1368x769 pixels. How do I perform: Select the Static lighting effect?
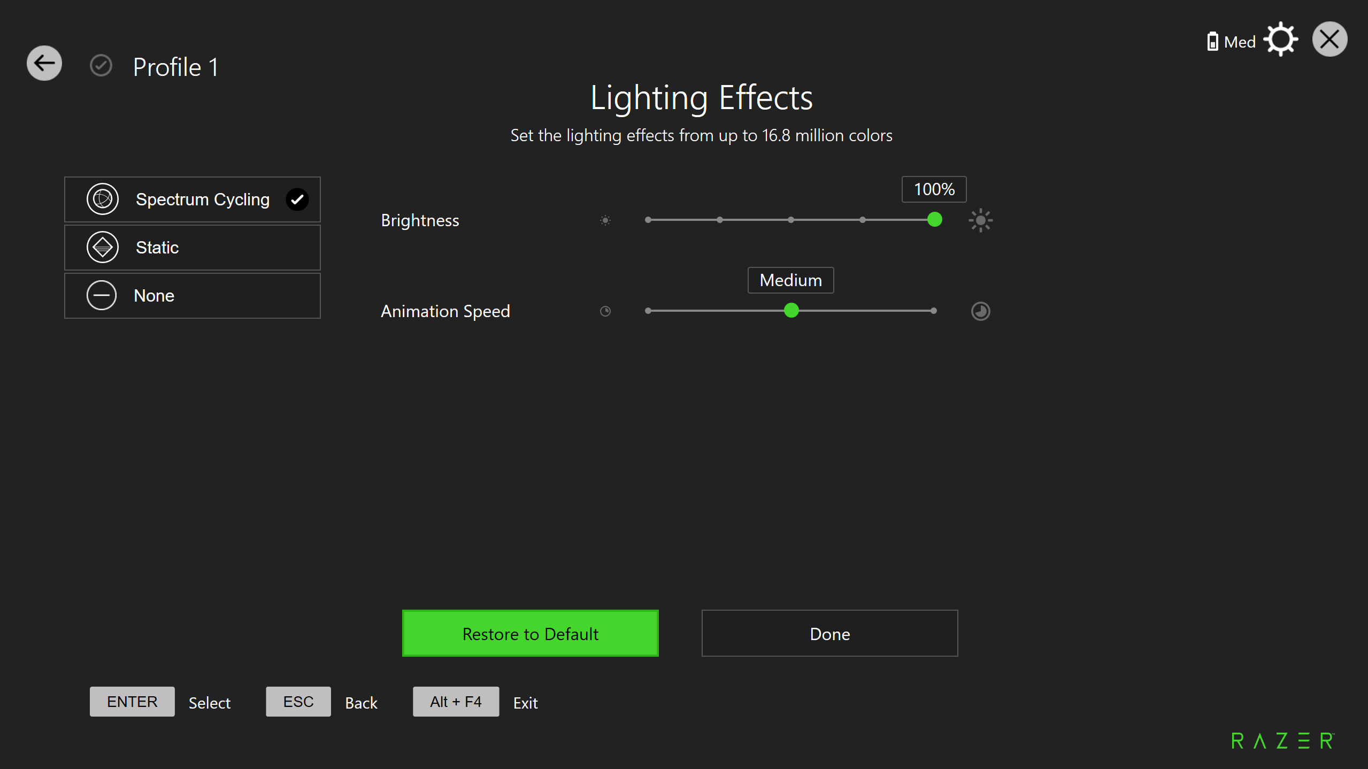[x=193, y=248]
